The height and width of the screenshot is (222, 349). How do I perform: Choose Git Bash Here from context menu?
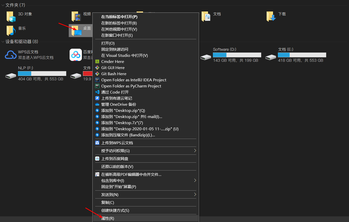pos(114,74)
